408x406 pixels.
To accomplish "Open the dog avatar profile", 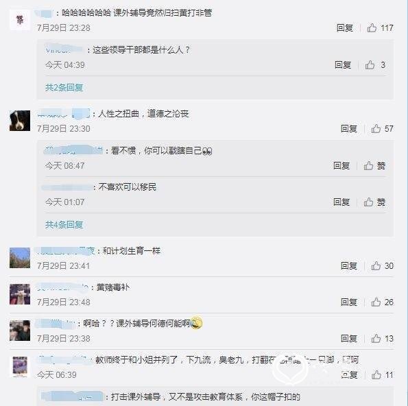I will (x=20, y=121).
